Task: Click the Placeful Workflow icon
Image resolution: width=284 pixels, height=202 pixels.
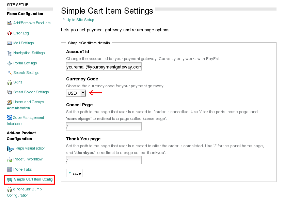Action: tap(10, 160)
